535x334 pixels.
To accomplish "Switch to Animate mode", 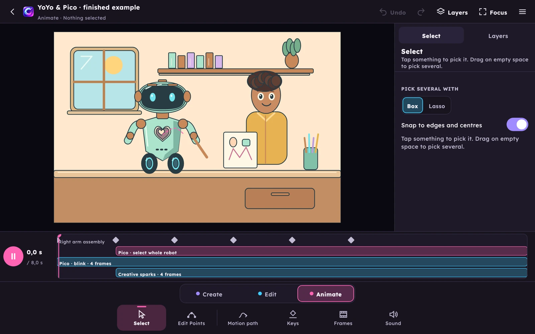I will coord(326,294).
